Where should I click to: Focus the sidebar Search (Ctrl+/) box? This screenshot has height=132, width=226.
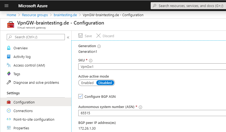(36, 37)
